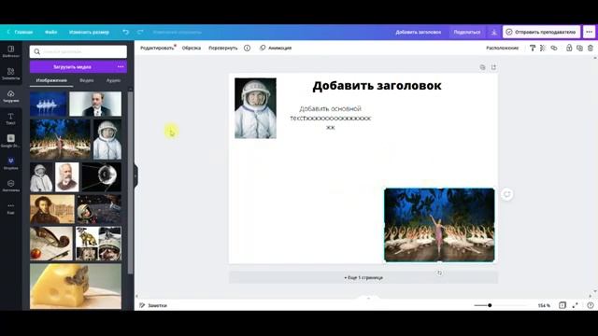
Task: Click the image info icon
Action: point(247,48)
